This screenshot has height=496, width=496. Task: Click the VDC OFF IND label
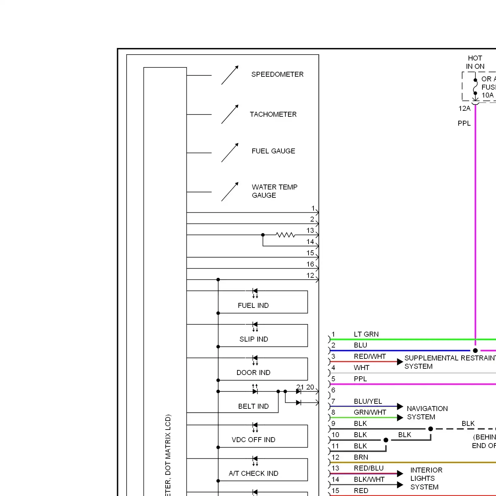[253, 440]
